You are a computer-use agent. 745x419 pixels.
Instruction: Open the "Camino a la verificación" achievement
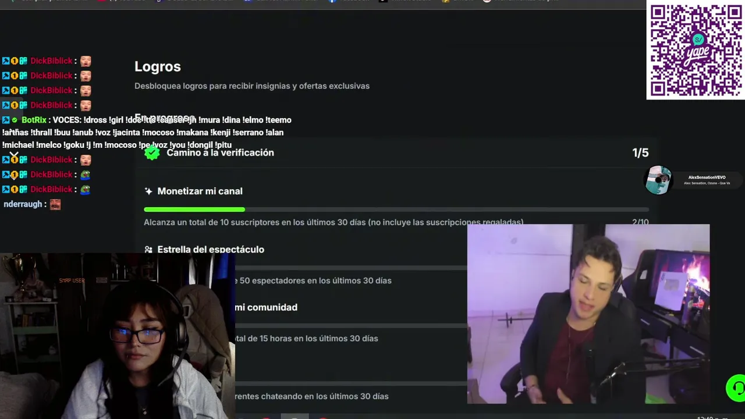tap(396, 152)
